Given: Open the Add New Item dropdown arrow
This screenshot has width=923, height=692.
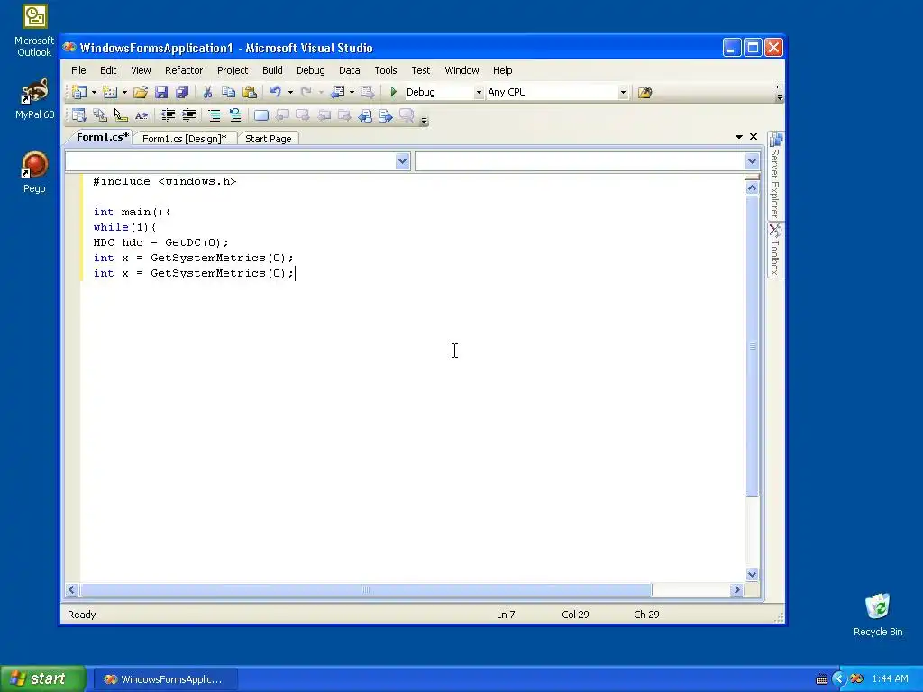Looking at the screenshot, I should tap(124, 93).
